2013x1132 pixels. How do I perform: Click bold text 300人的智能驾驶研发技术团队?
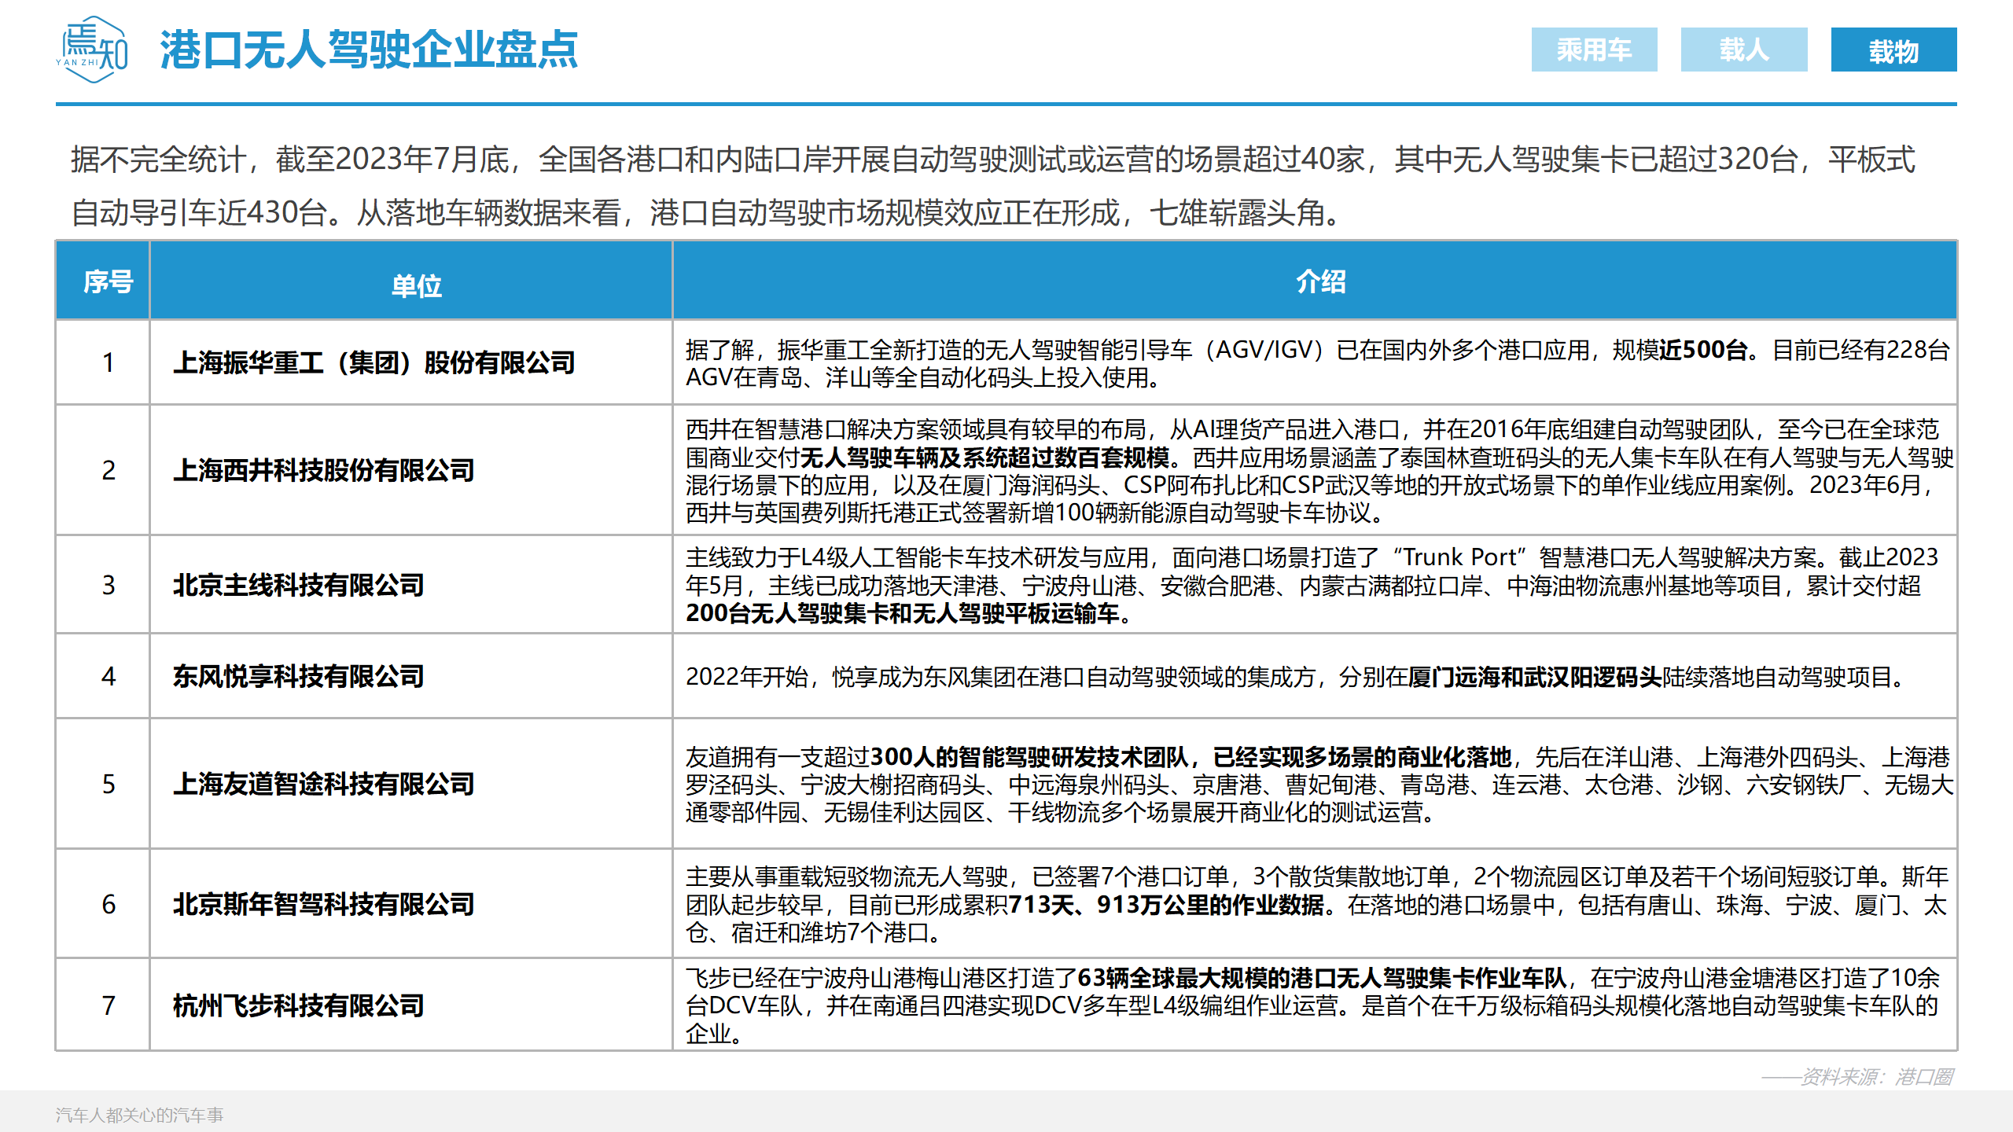point(1029,757)
